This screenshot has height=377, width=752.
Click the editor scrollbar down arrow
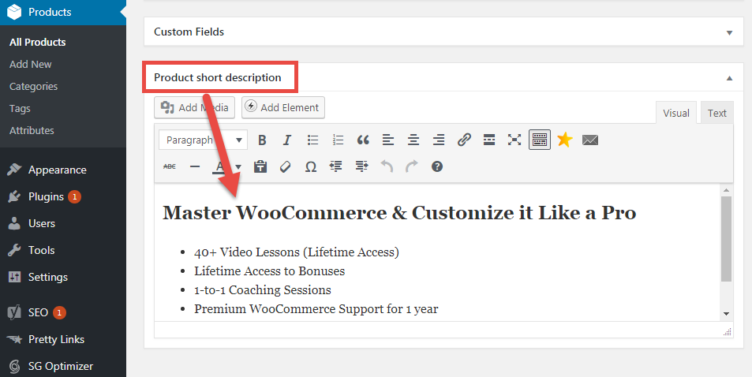click(726, 314)
